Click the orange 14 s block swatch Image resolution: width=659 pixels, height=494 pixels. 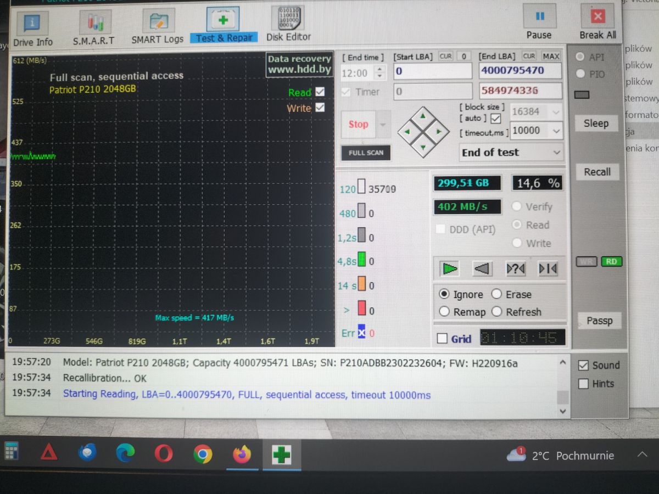(x=362, y=285)
